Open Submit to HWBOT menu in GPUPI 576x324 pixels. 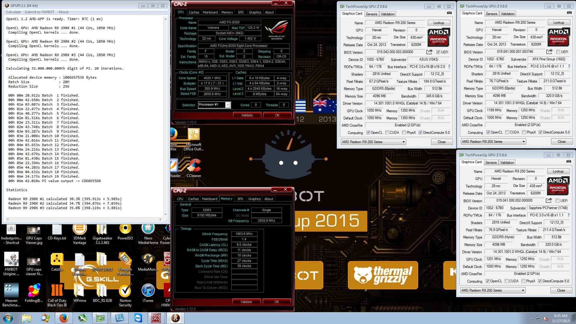pos(40,12)
